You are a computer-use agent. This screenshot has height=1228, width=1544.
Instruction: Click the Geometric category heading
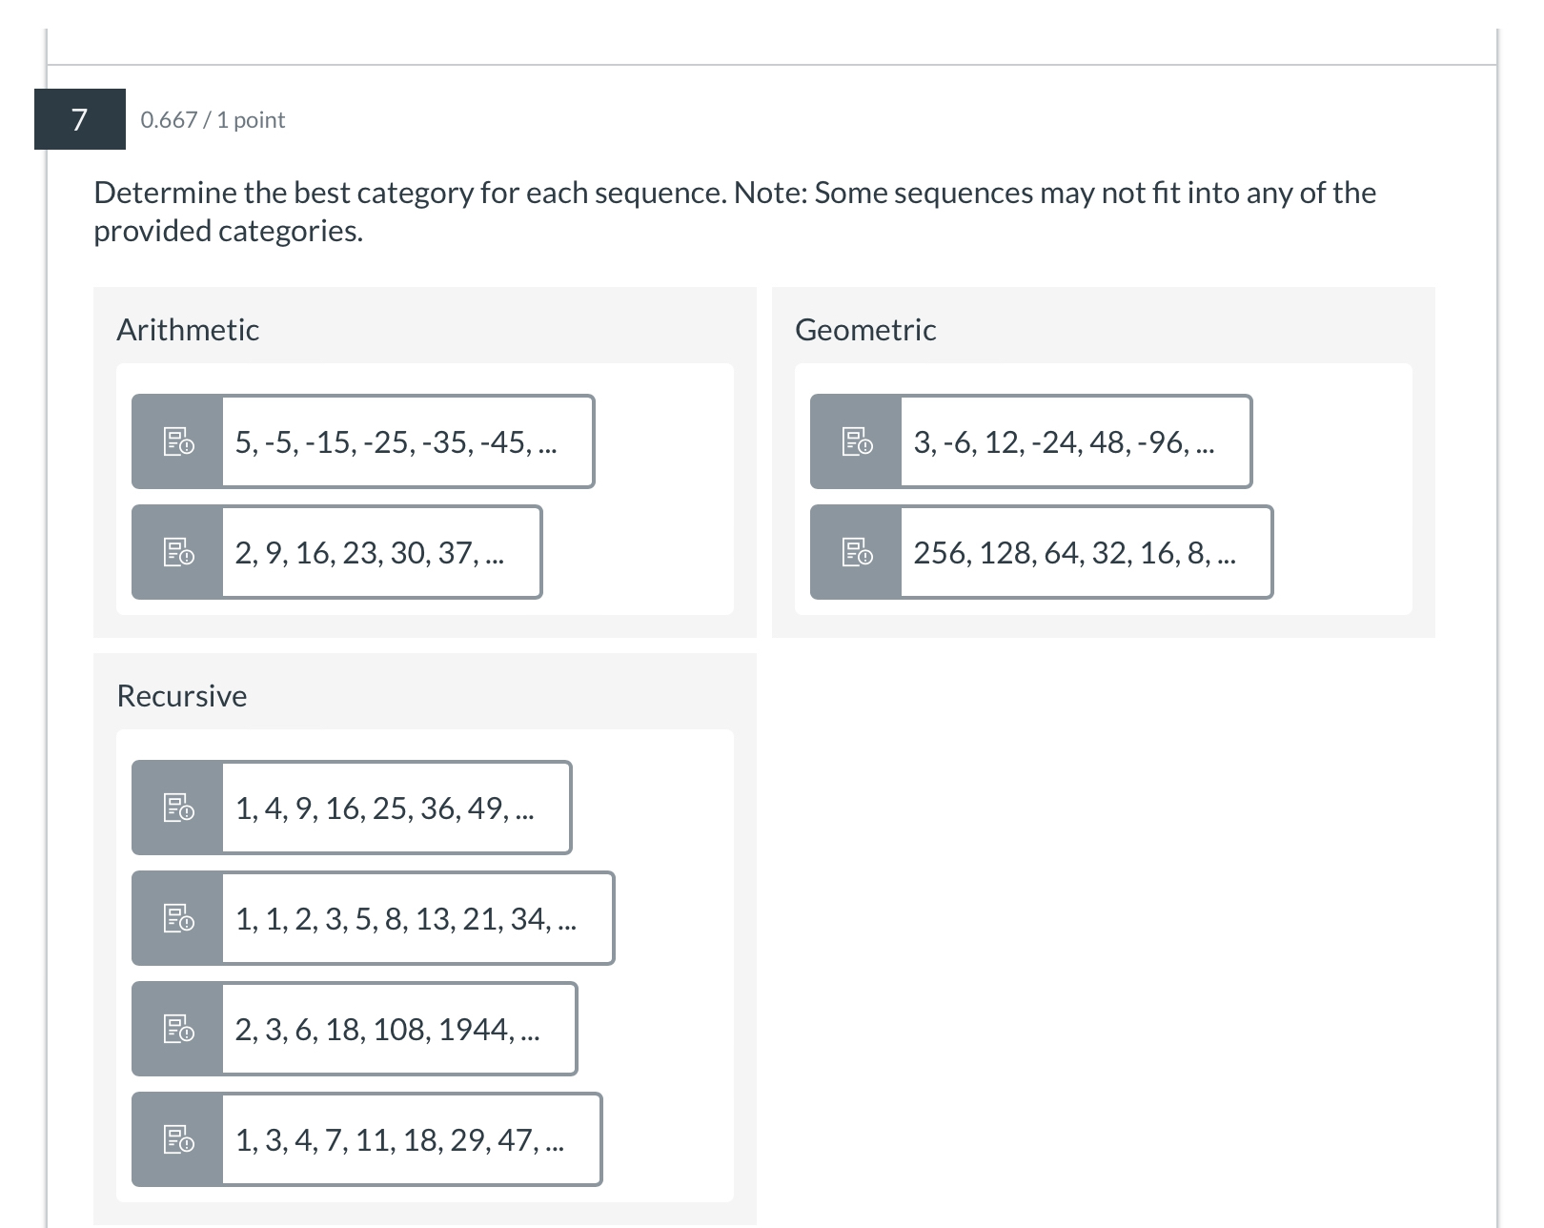tap(864, 329)
